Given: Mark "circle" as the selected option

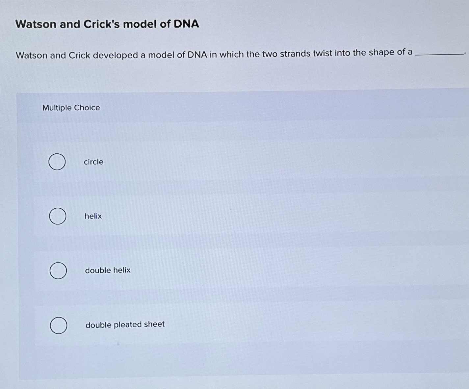Looking at the screenshot, I should 57,162.
